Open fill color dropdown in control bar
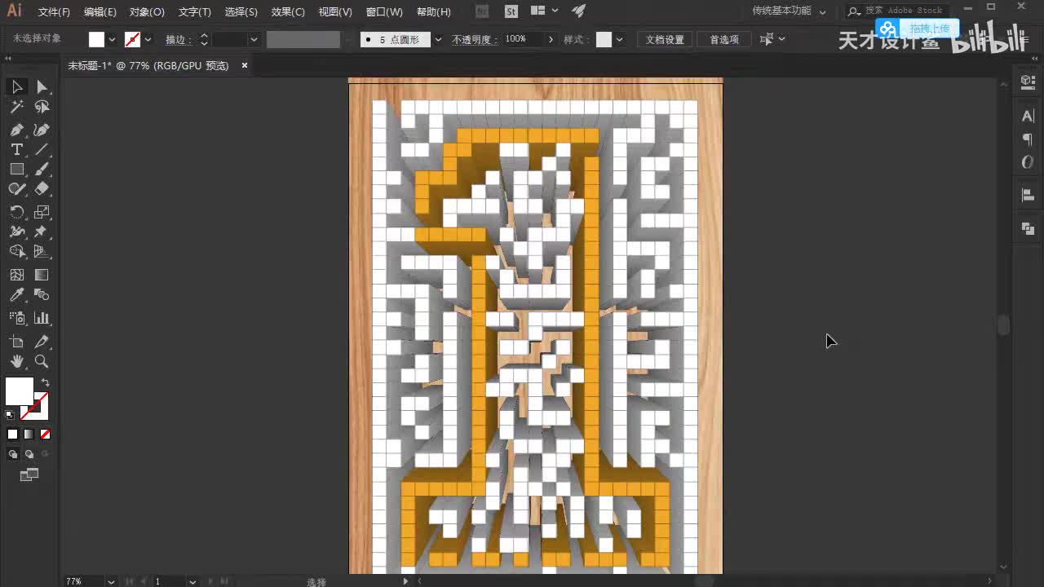This screenshot has width=1044, height=587. click(112, 39)
